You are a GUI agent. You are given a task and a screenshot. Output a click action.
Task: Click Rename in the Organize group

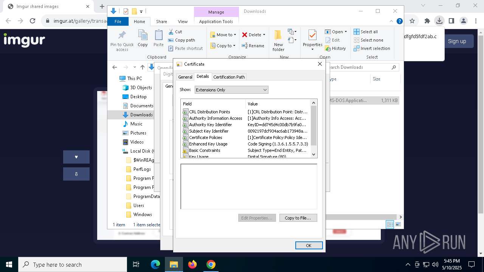tap(253, 46)
